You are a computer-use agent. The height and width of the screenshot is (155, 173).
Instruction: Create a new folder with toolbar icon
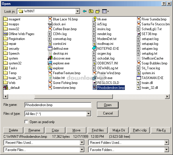[x=98, y=11]
